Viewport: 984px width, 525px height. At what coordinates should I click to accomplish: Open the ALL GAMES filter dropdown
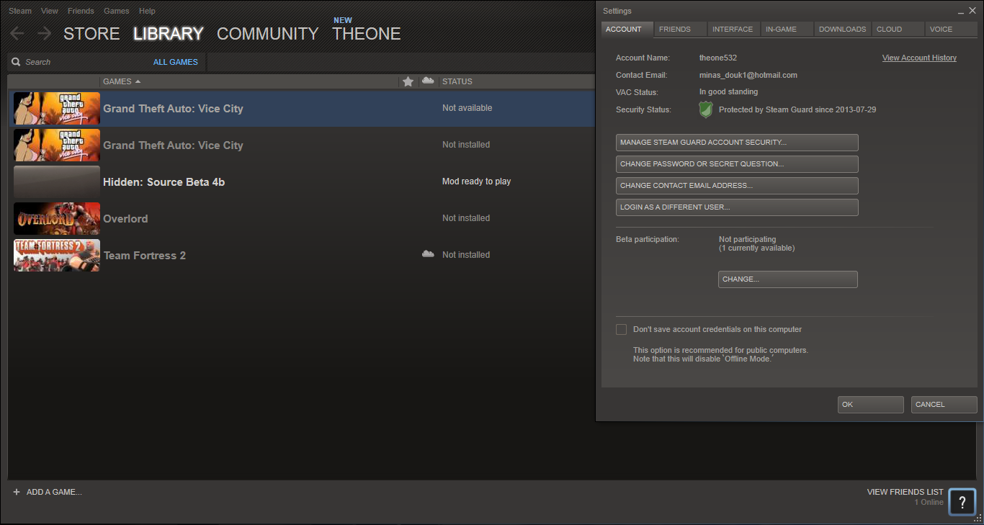(x=176, y=62)
